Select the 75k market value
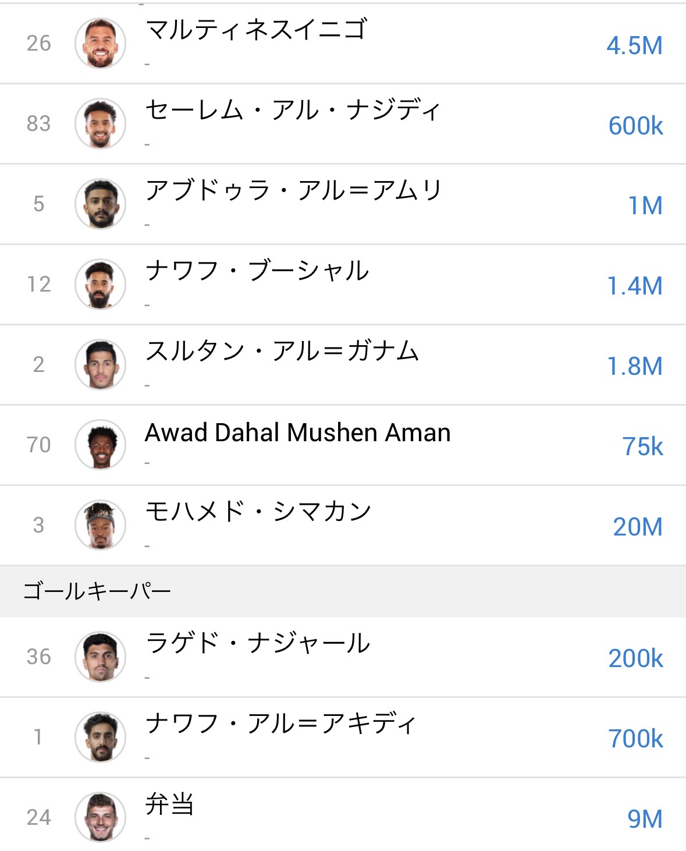 [x=642, y=447]
